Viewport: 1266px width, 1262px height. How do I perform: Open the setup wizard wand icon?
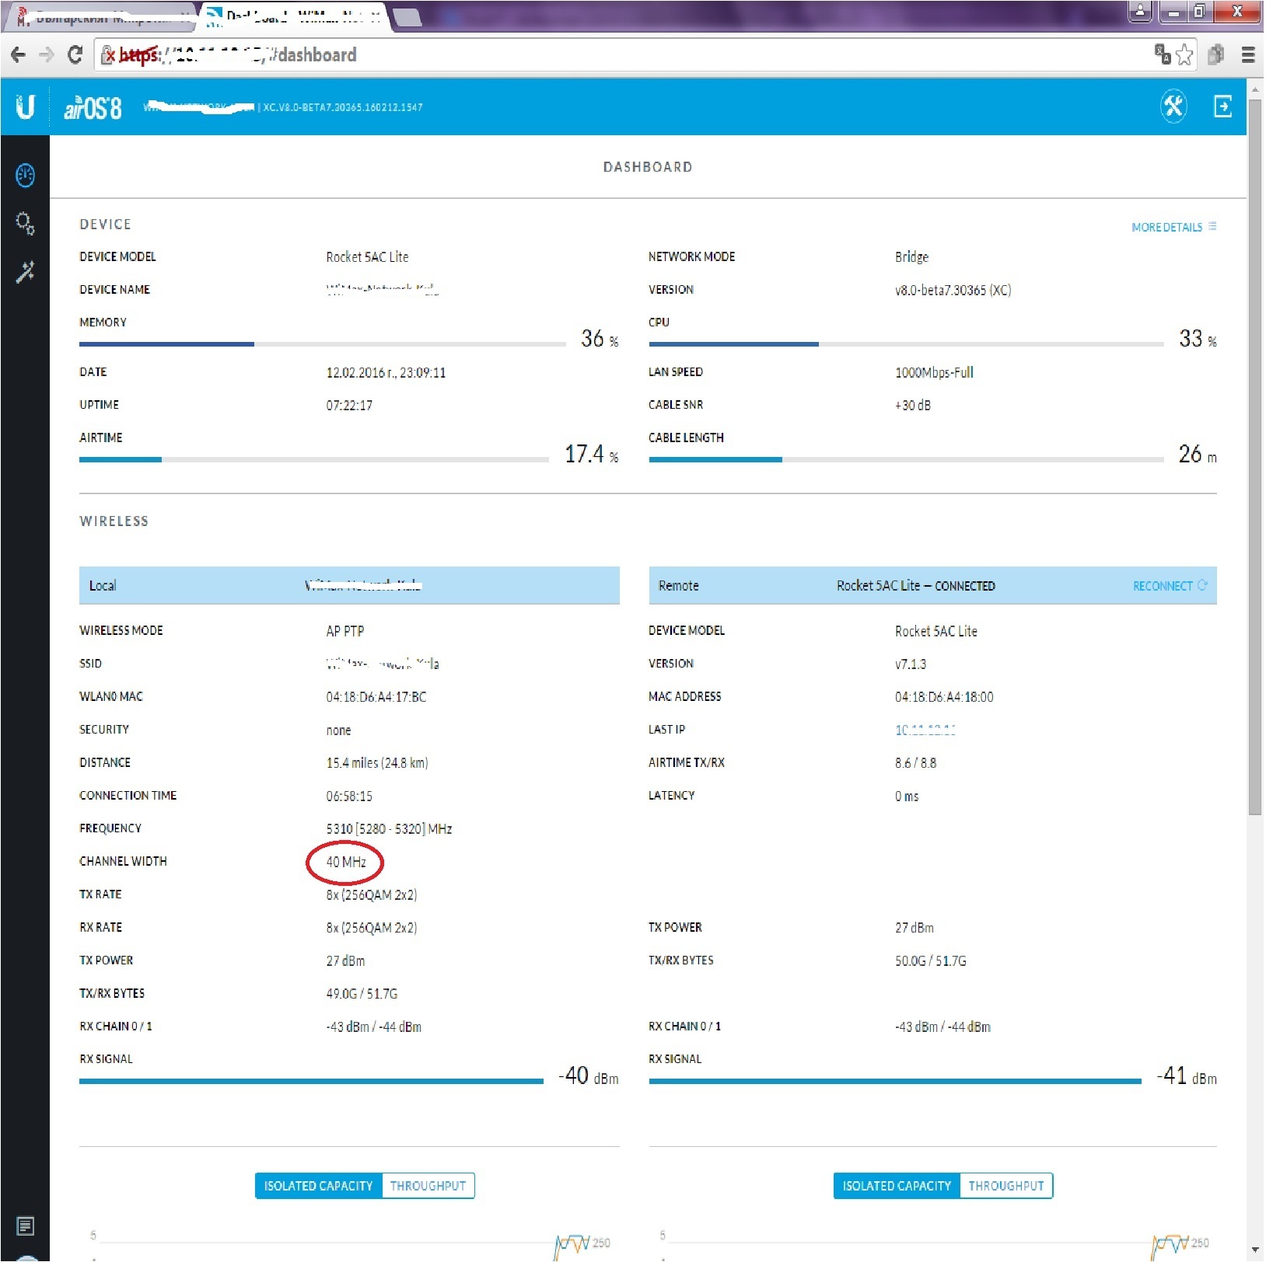(25, 272)
